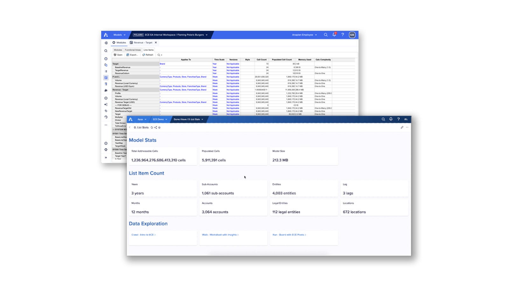Screen dimensions: 509x286
Task: Open notifications via the bell icon
Action: point(334,35)
